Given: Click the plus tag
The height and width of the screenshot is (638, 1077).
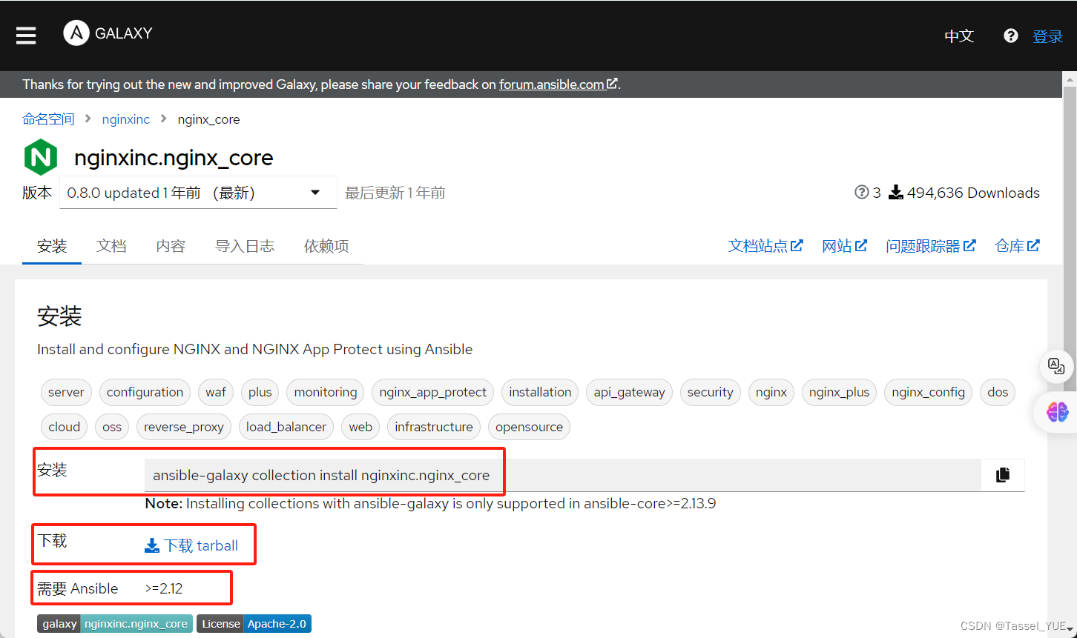Looking at the screenshot, I should [260, 392].
